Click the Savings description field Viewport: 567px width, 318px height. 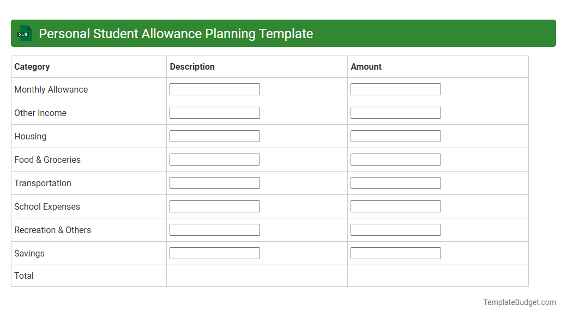pyautogui.click(x=214, y=253)
